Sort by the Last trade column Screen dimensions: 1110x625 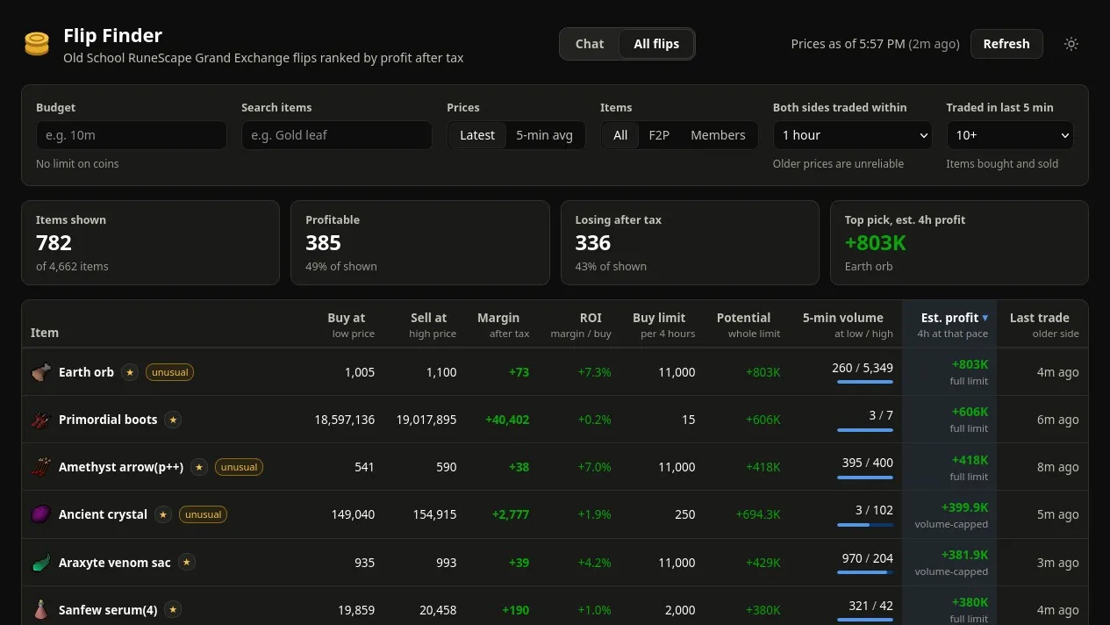point(1040,325)
